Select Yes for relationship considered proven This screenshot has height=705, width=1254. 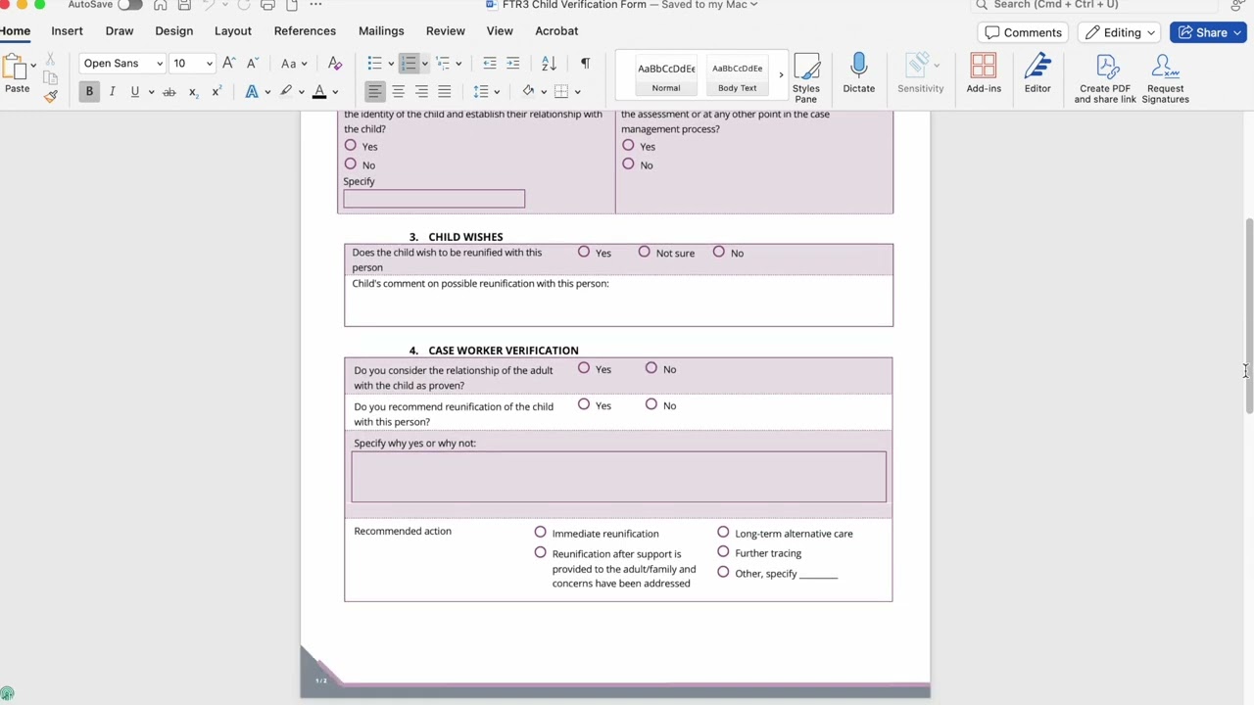[584, 368]
